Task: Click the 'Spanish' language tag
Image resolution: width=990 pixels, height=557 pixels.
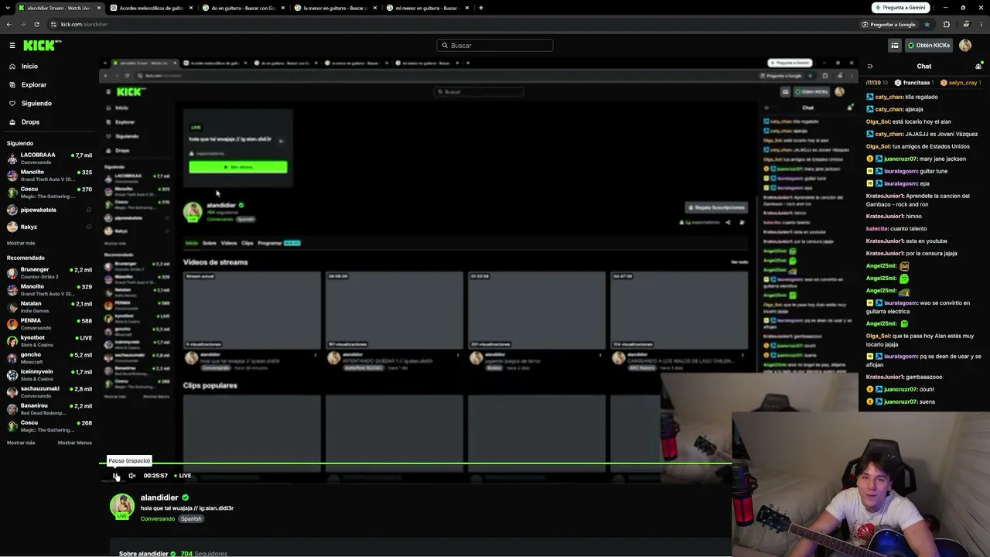Action: (x=191, y=519)
